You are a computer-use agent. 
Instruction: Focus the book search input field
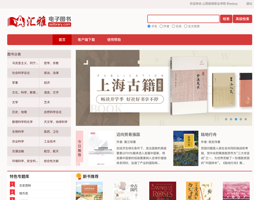click(x=183, y=19)
